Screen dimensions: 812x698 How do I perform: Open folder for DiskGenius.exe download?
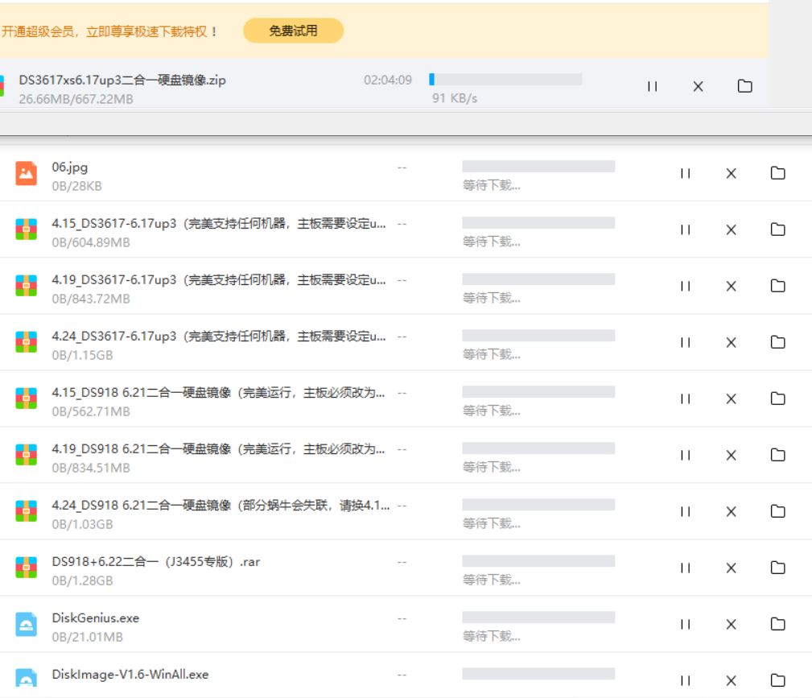point(778,625)
